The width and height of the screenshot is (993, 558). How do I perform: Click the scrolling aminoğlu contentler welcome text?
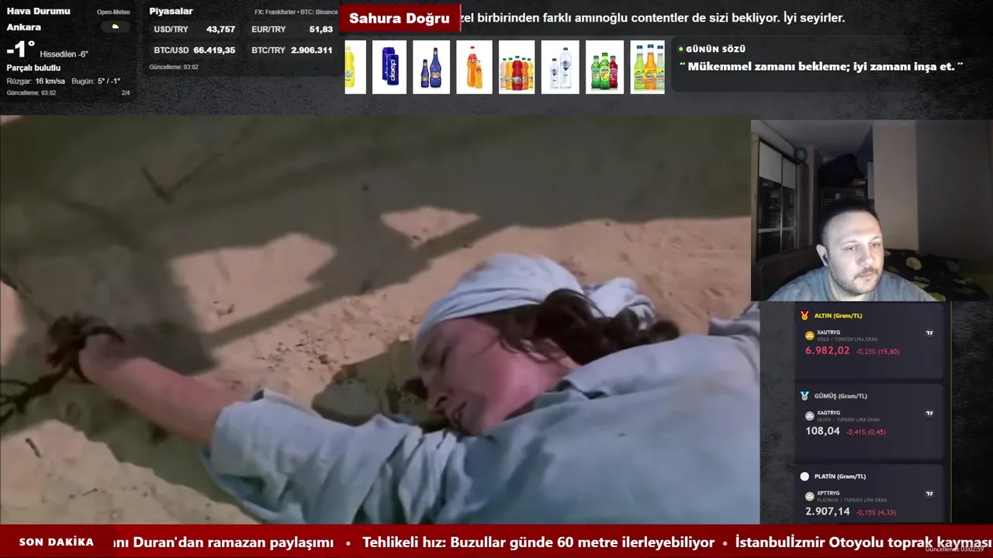653,18
